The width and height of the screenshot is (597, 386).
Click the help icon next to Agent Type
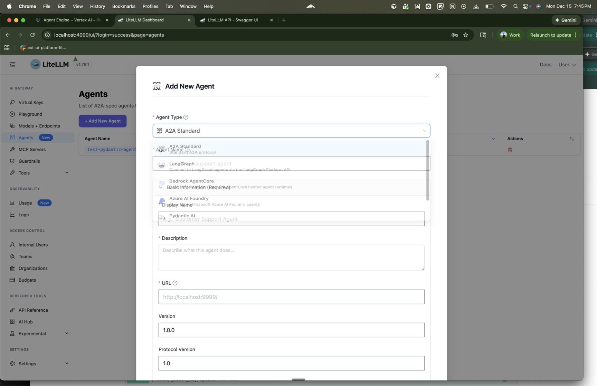click(186, 117)
